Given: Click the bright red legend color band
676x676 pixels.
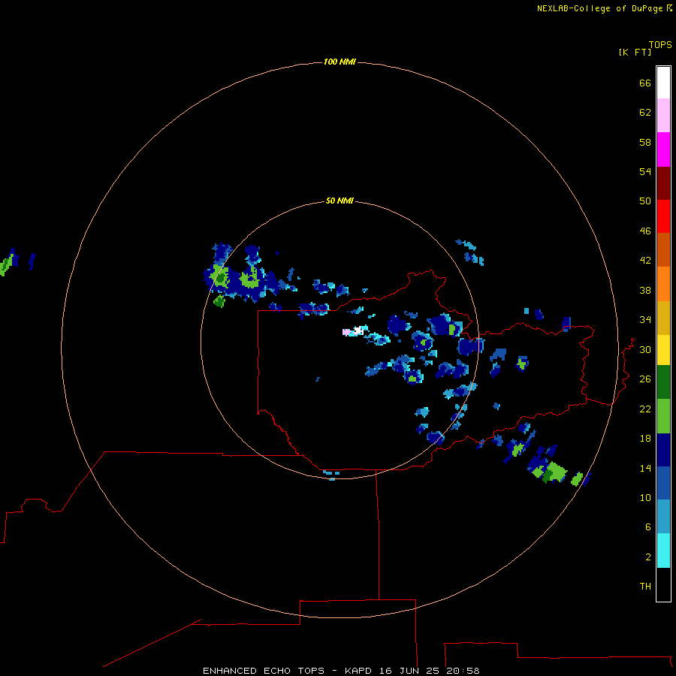Looking at the screenshot, I should pos(663,216).
